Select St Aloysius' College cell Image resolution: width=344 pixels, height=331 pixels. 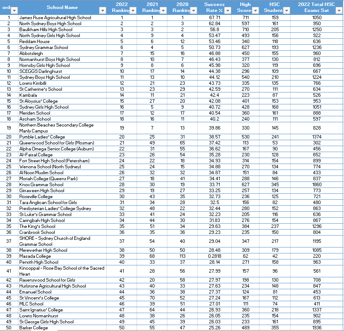click(62, 101)
